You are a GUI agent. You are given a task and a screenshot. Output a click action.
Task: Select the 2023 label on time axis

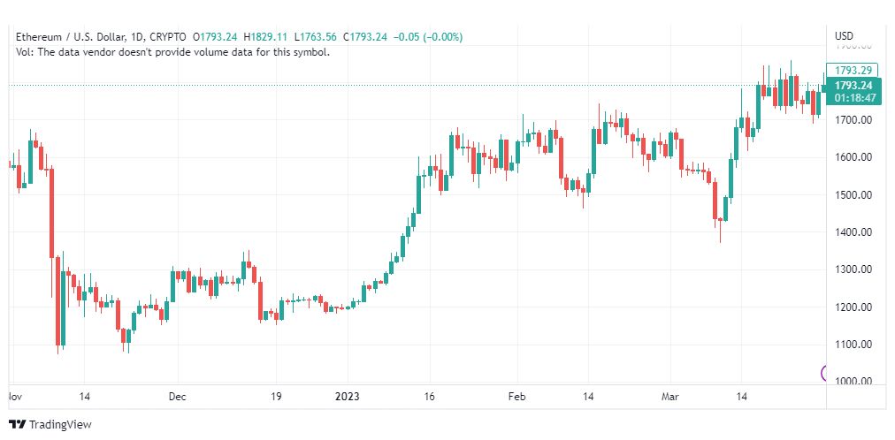pos(348,396)
